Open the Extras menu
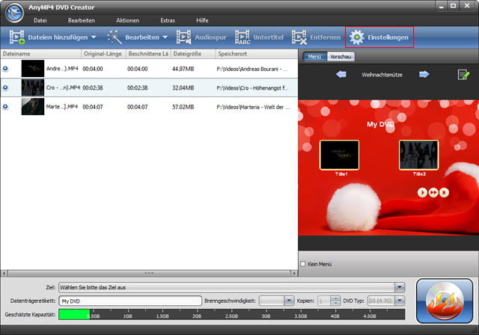 168,20
